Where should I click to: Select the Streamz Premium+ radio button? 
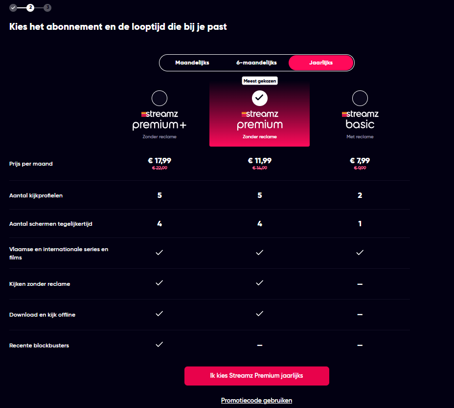click(x=159, y=98)
